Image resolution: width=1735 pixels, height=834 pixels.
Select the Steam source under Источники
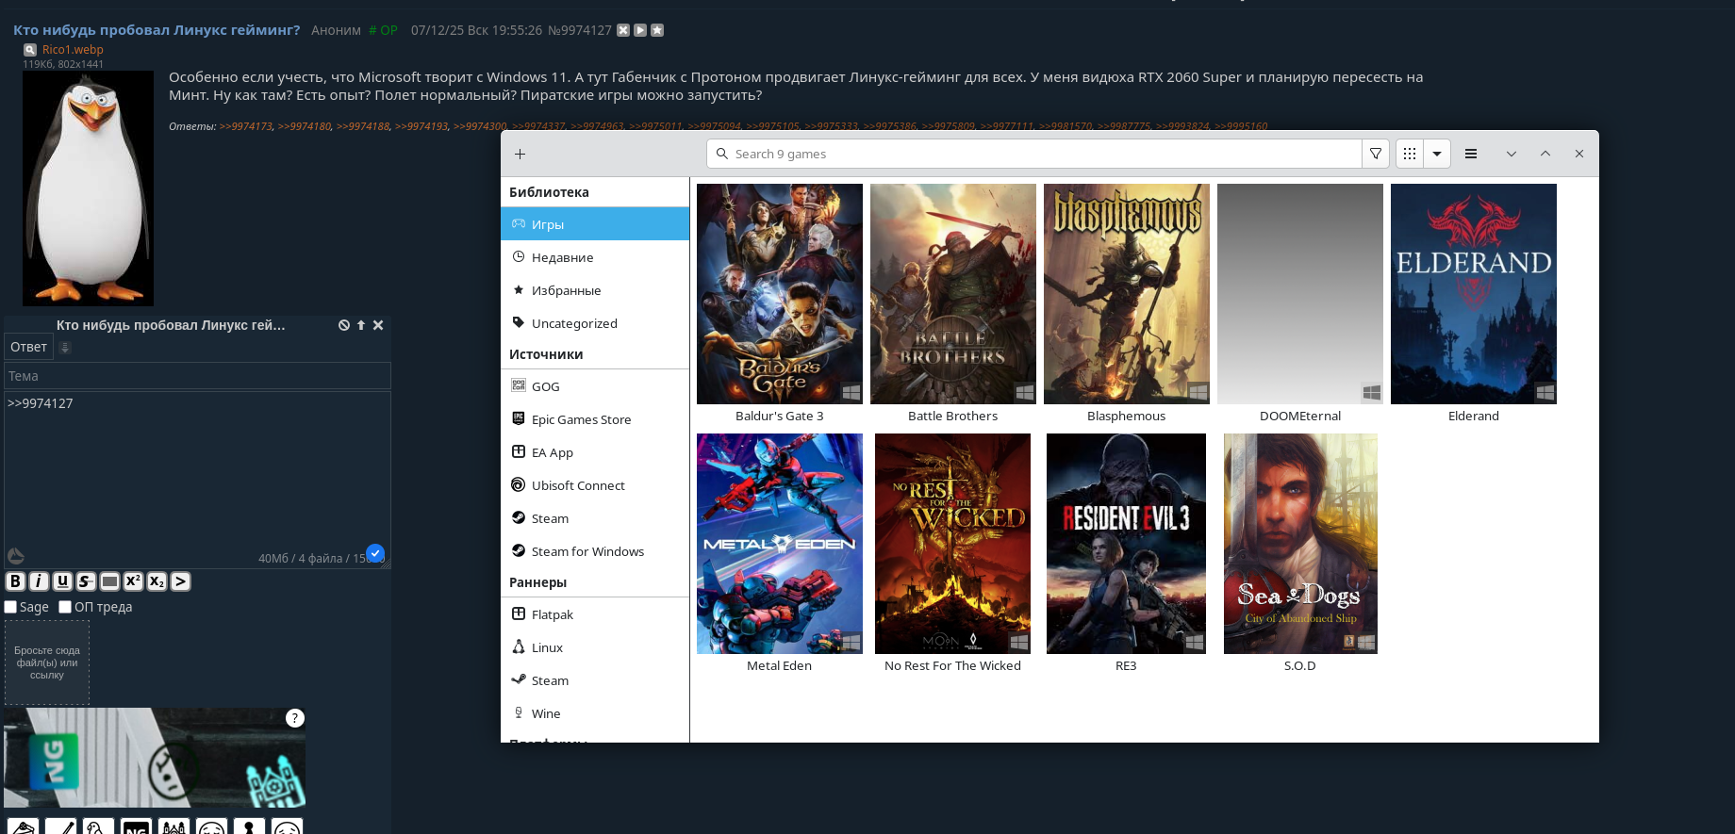[595, 518]
